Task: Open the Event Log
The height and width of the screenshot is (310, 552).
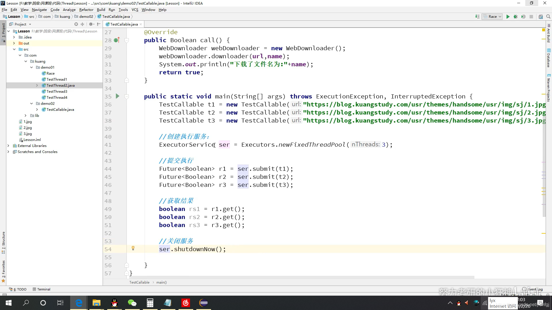Action: point(532,289)
